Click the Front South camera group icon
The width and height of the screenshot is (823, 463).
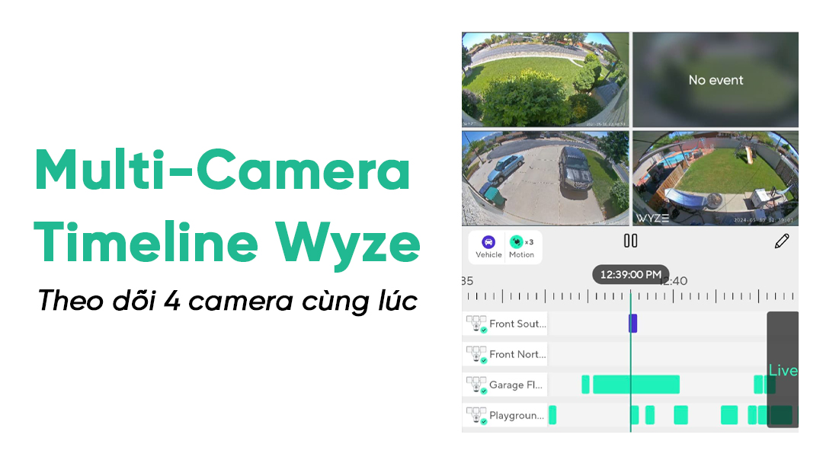click(x=476, y=324)
